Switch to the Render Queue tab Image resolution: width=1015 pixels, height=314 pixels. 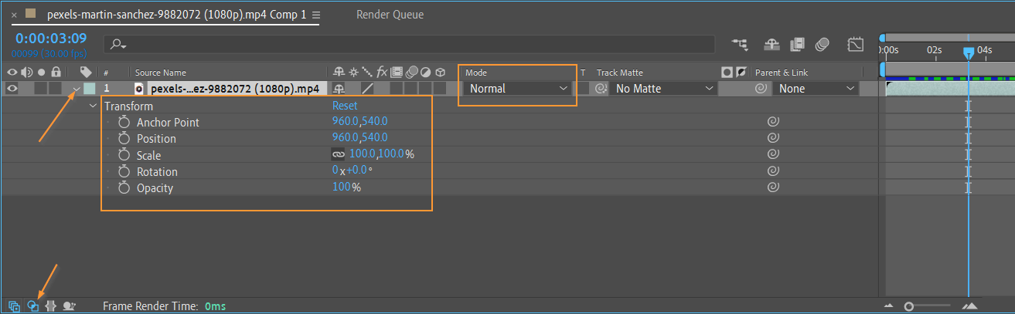390,15
